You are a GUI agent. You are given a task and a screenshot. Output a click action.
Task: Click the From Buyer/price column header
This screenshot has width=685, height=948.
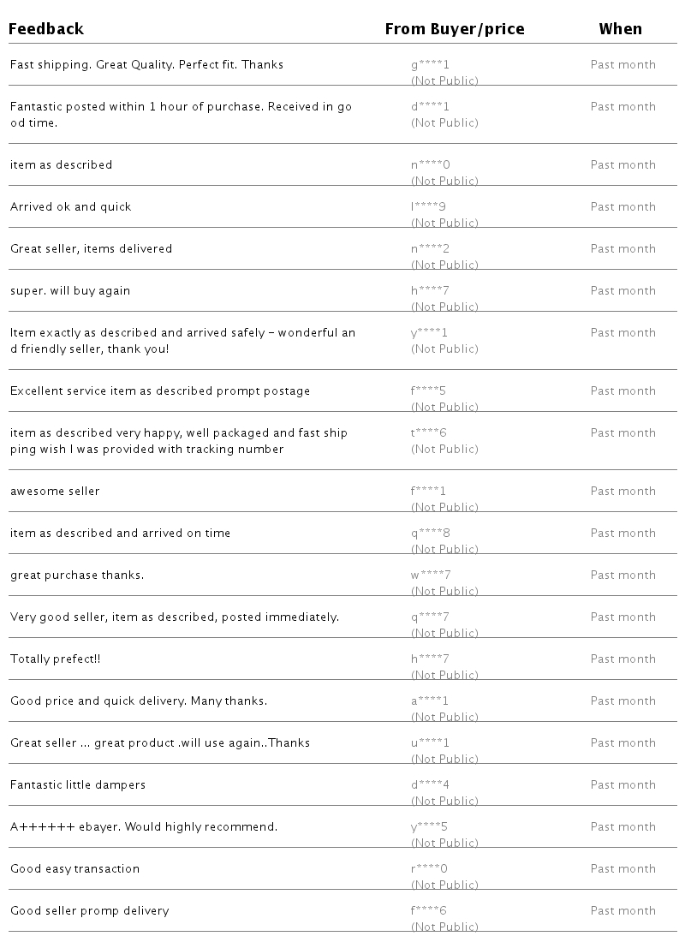454,29
